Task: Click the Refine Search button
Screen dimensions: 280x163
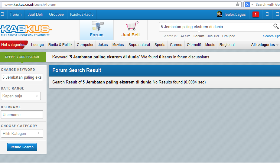Action: click(x=22, y=147)
